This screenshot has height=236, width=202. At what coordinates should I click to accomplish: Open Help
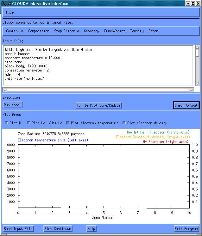pyautogui.click(x=91, y=229)
